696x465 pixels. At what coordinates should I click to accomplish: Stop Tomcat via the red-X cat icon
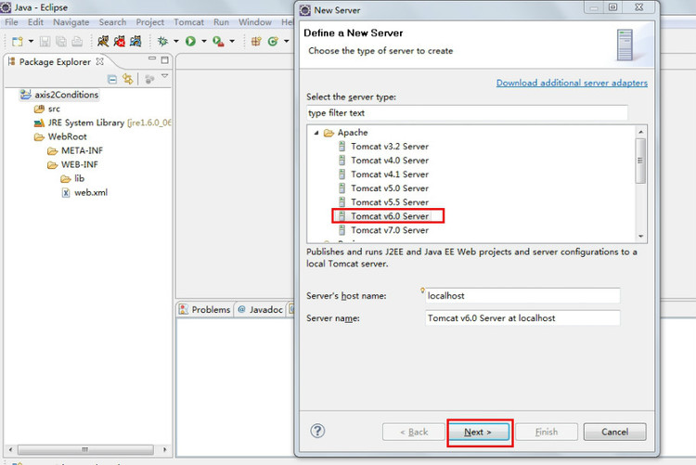point(119,42)
